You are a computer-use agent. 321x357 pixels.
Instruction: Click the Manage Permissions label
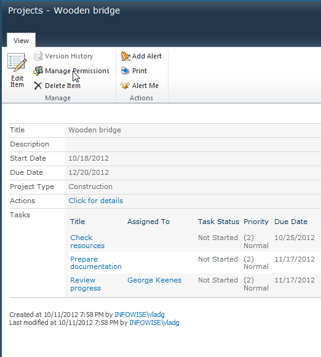coord(77,71)
